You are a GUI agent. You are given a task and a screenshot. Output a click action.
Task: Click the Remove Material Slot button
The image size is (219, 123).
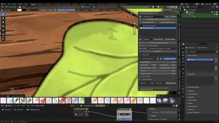pyautogui.click(x=167, y=22)
